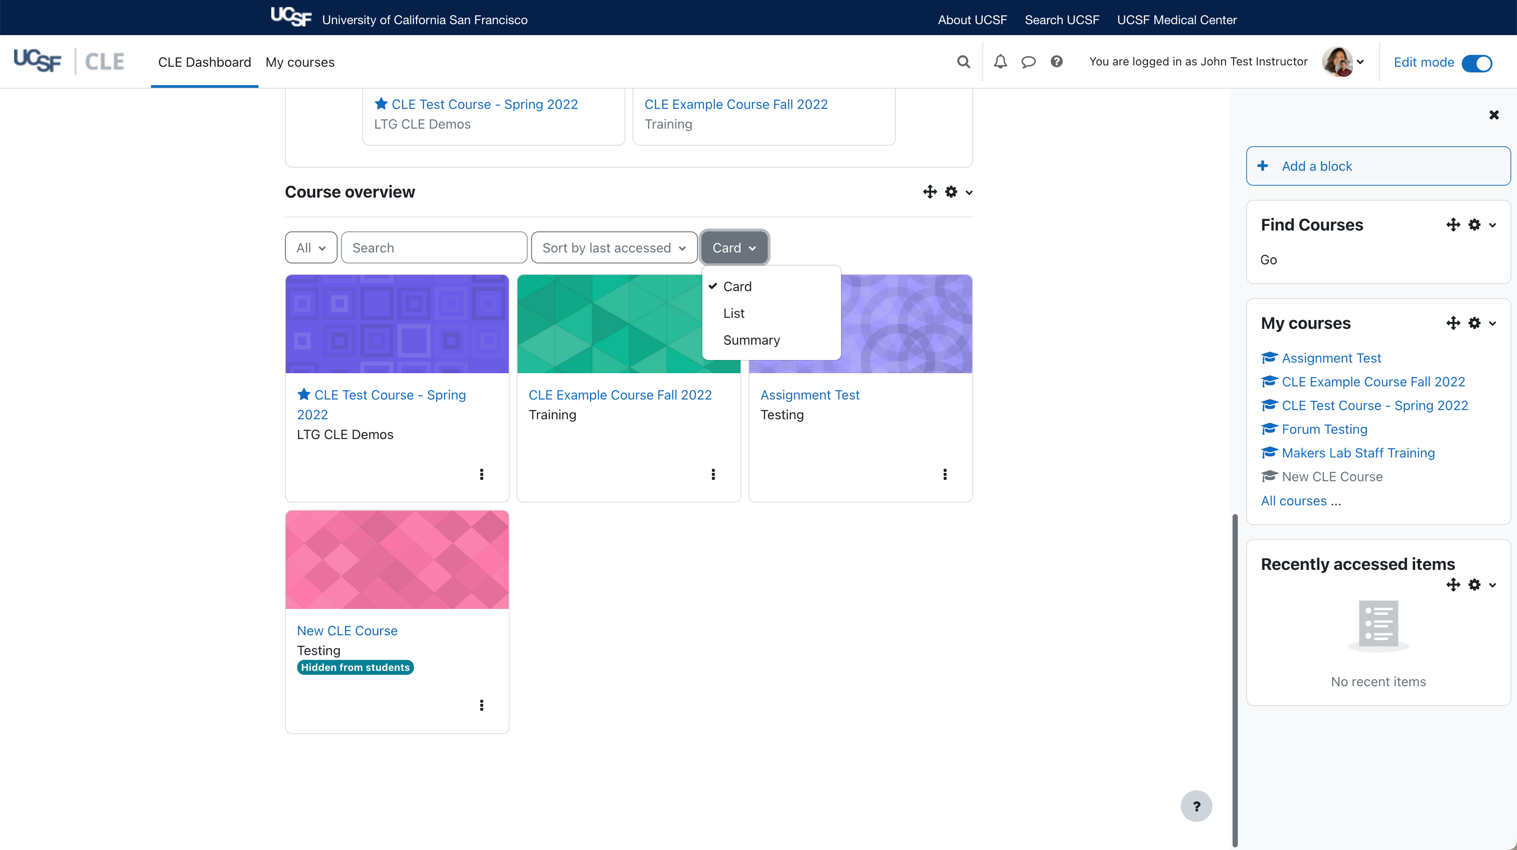1517x850 pixels.
Task: Expand the Find Courses chevron
Action: click(1493, 225)
